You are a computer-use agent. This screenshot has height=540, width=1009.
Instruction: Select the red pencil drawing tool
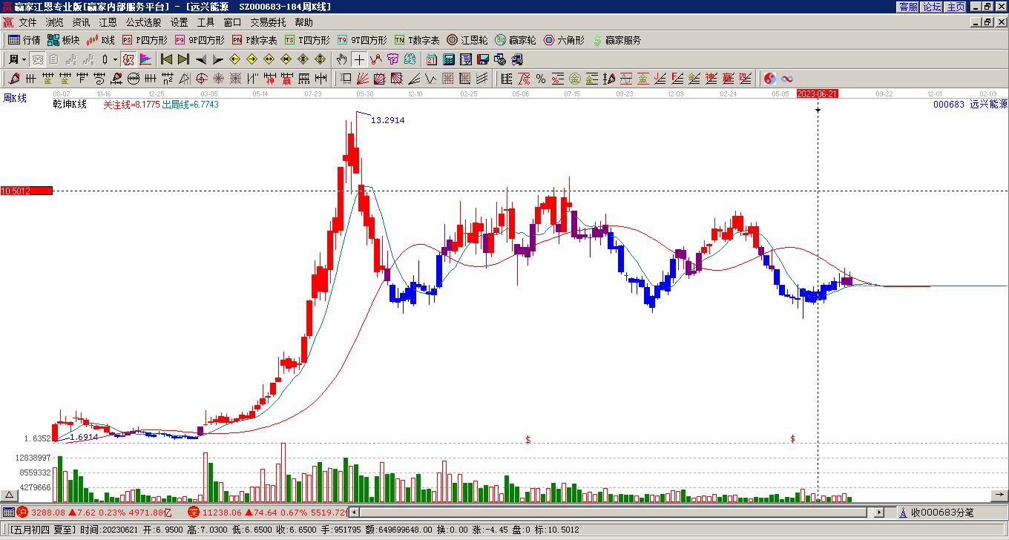(14, 79)
